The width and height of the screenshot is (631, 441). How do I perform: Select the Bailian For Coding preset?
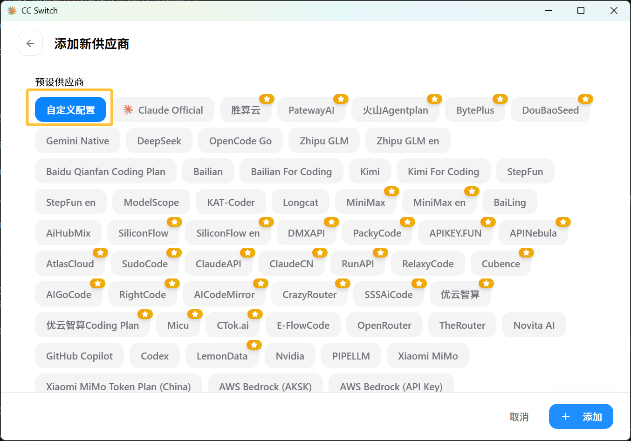[x=291, y=171]
